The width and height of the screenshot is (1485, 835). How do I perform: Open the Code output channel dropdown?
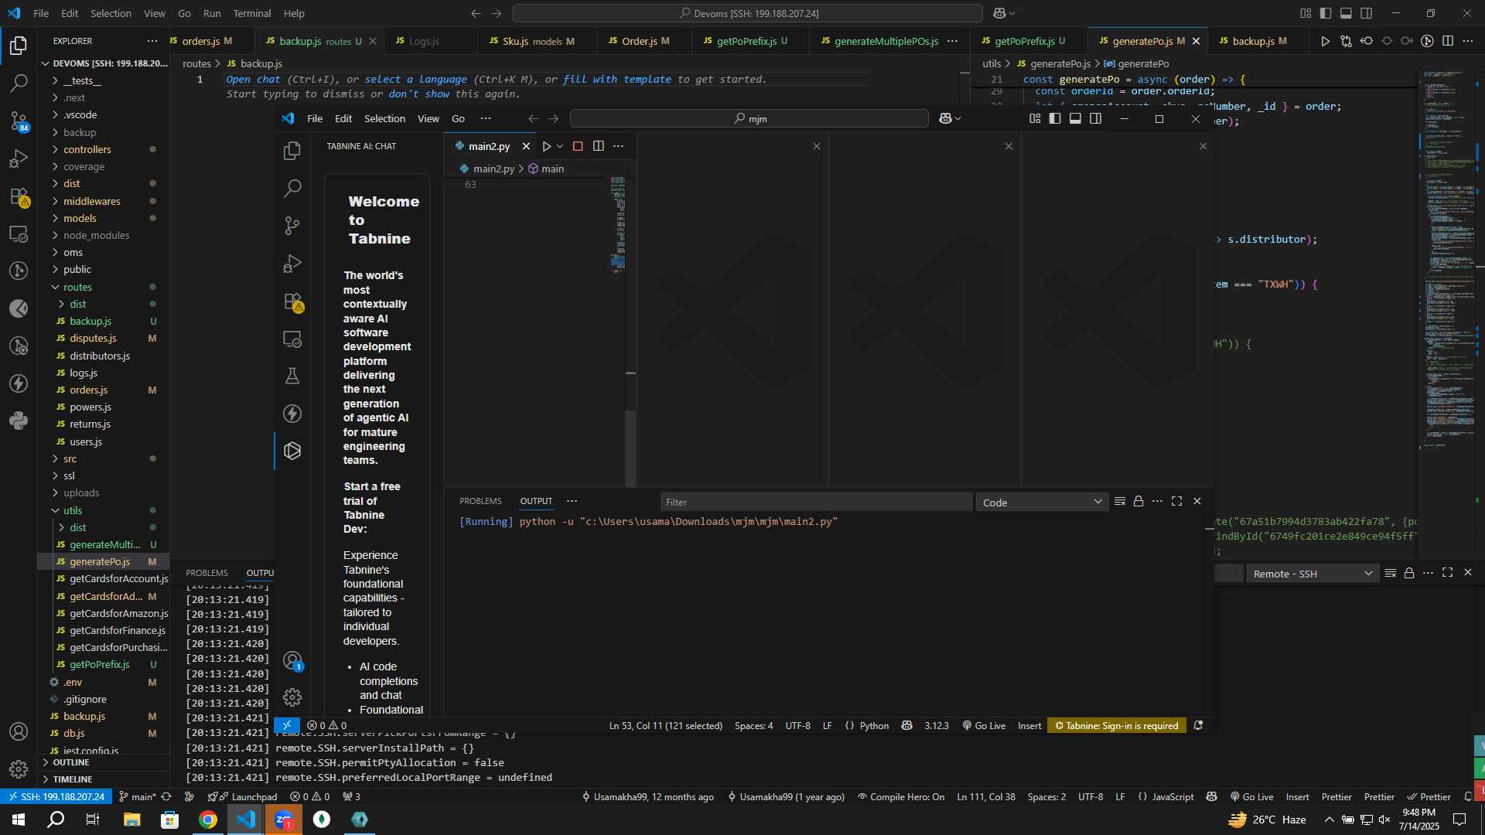[x=1042, y=503]
